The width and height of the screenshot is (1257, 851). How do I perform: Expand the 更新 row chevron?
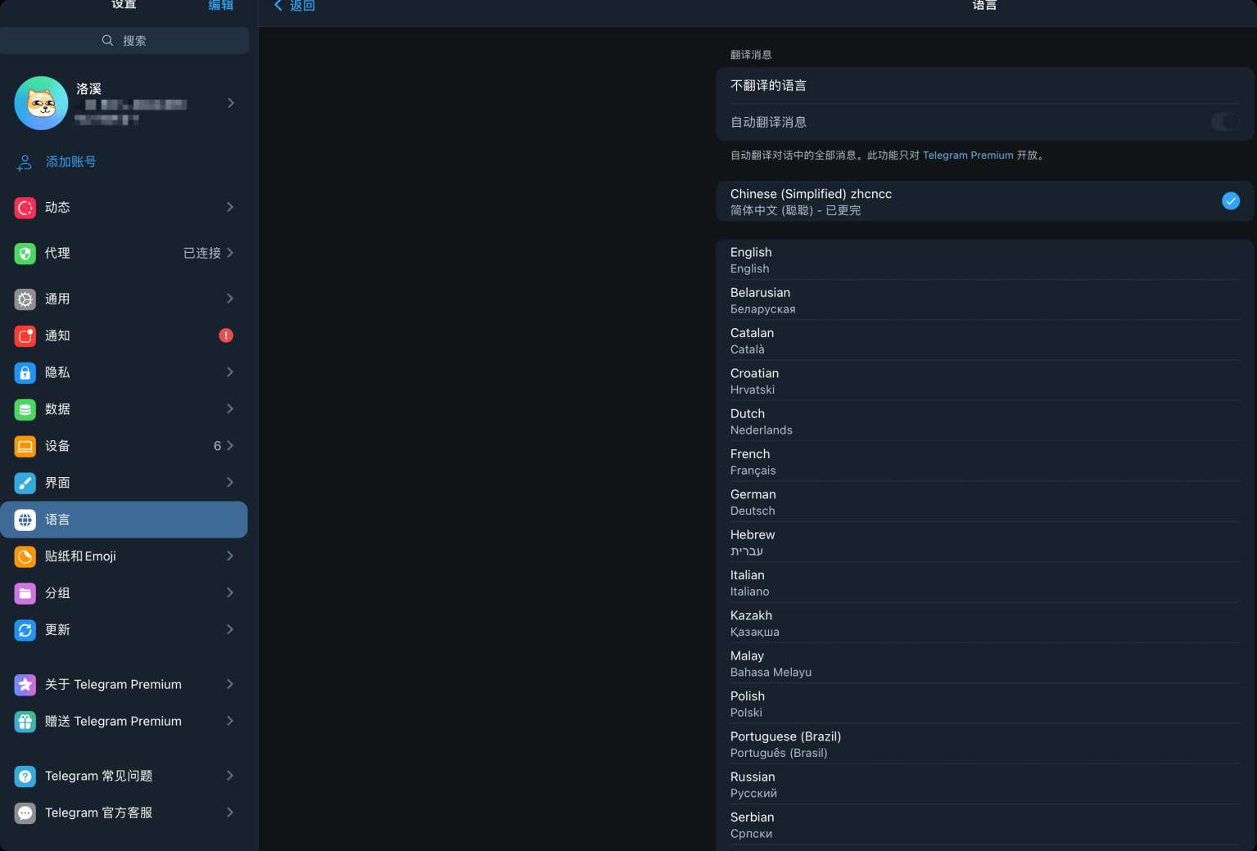(x=230, y=630)
